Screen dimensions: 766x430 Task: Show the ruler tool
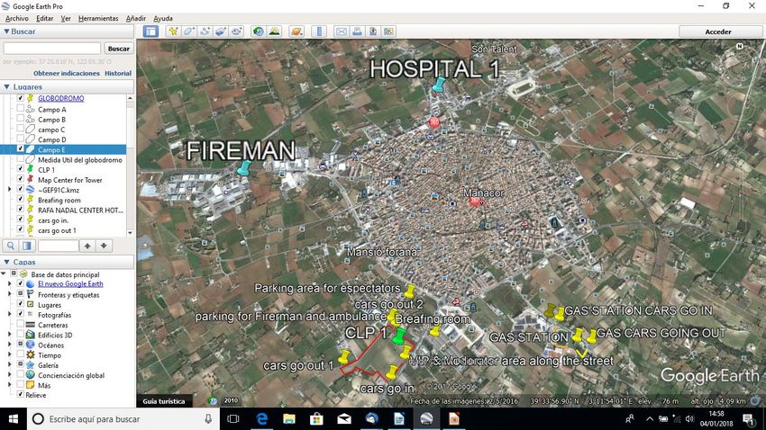[319, 31]
